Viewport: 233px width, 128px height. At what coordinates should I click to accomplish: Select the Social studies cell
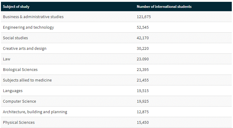15,38
